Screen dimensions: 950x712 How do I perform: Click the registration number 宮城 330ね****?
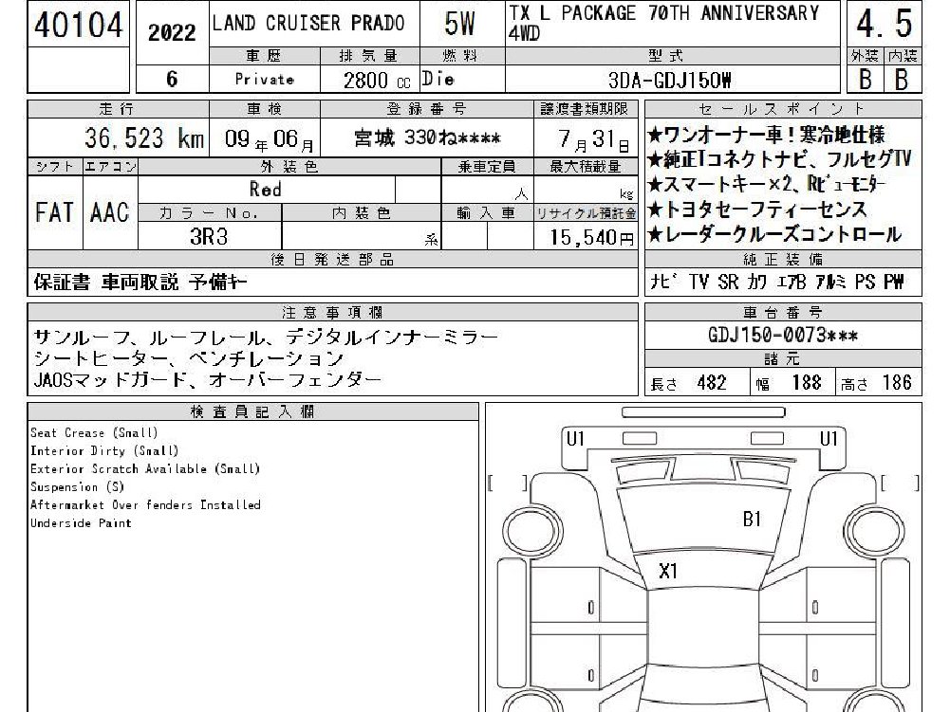pos(427,138)
